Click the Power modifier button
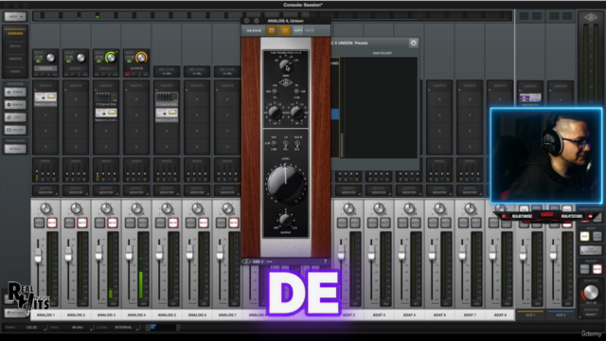 [x=15, y=92]
